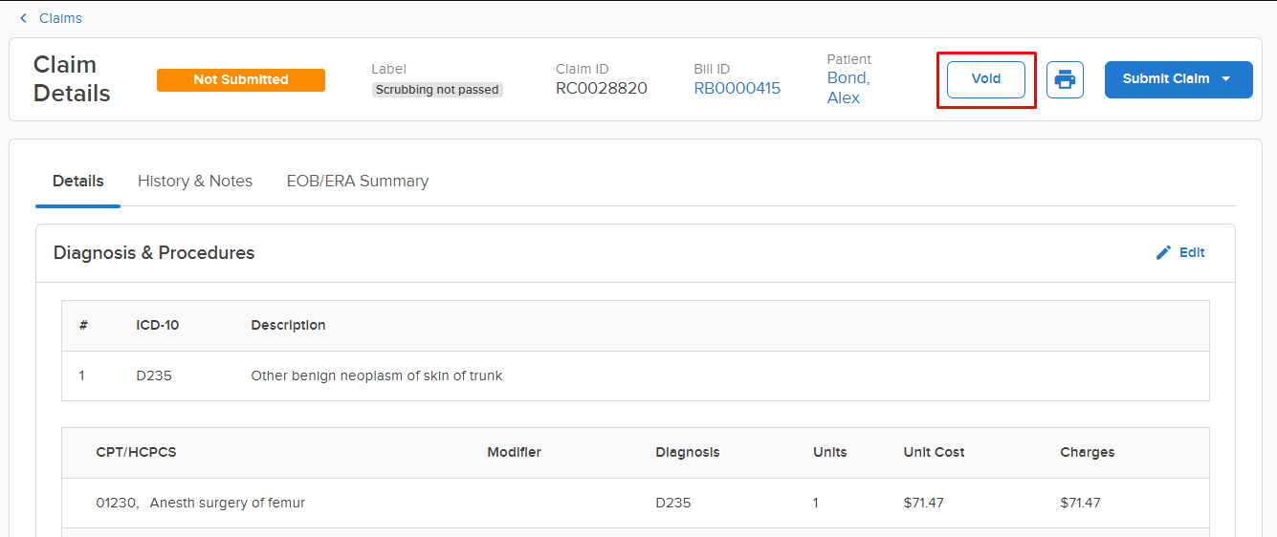Open the Submit Claim dropdown arrow
Image resolution: width=1277 pixels, height=537 pixels.
click(x=1226, y=79)
